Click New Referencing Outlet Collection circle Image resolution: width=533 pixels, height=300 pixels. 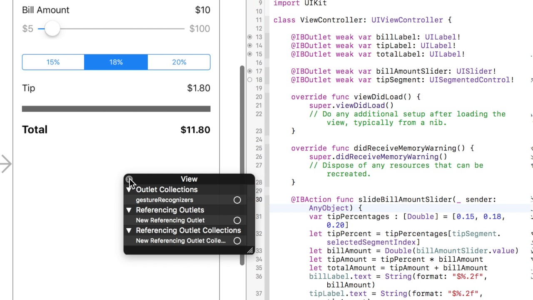tap(237, 241)
